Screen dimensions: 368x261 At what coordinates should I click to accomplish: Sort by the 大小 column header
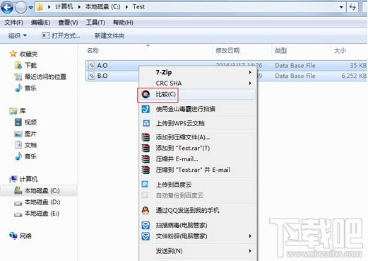click(x=340, y=50)
